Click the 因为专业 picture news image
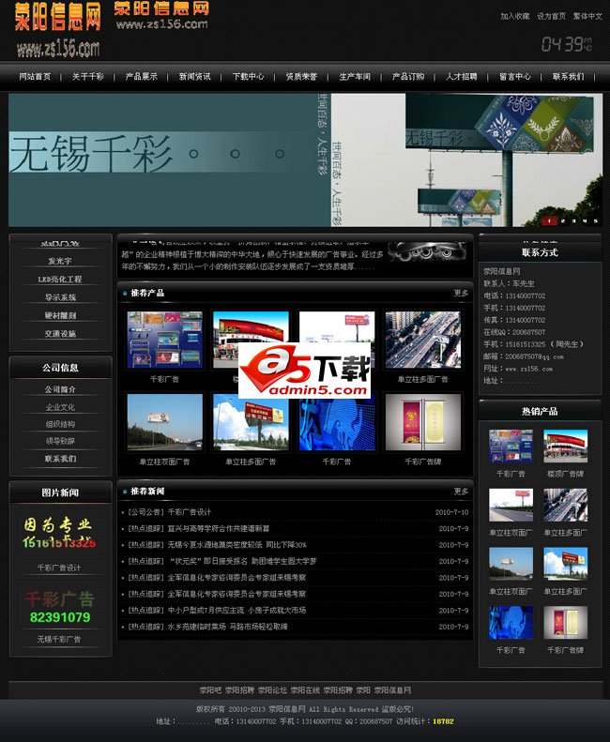Viewport: 610px width, 742px height. point(60,533)
